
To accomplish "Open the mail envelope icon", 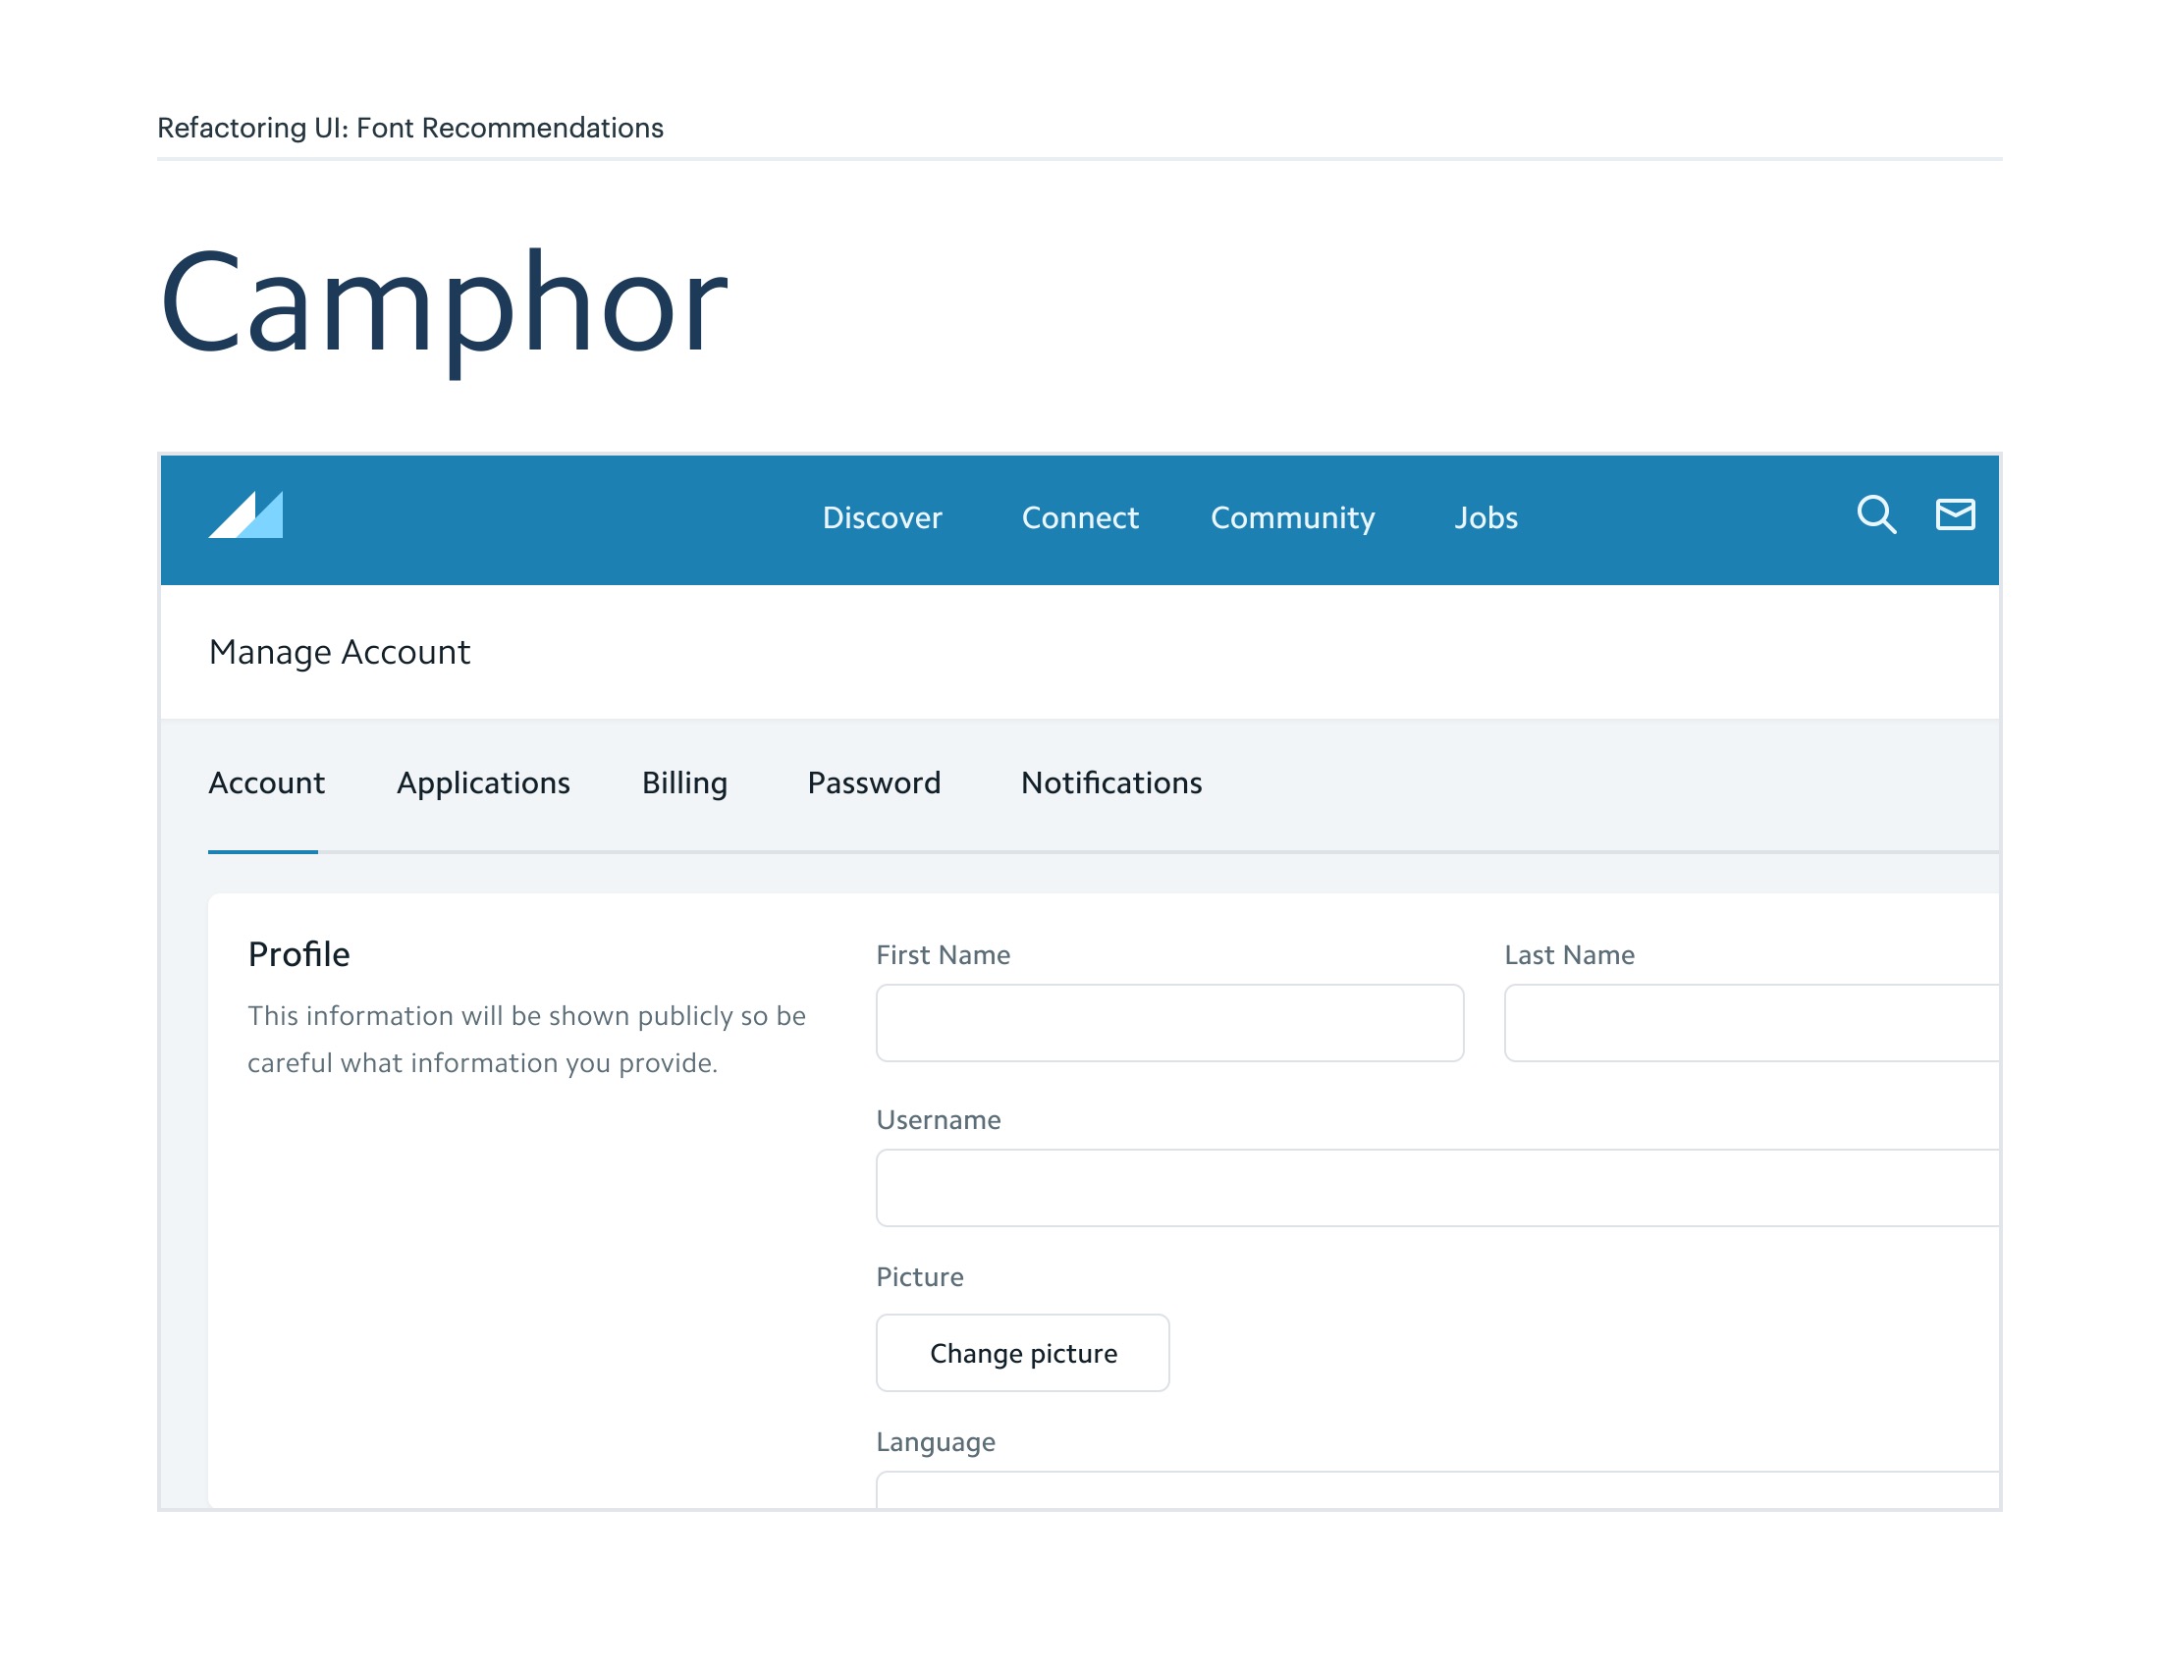I will (1954, 514).
